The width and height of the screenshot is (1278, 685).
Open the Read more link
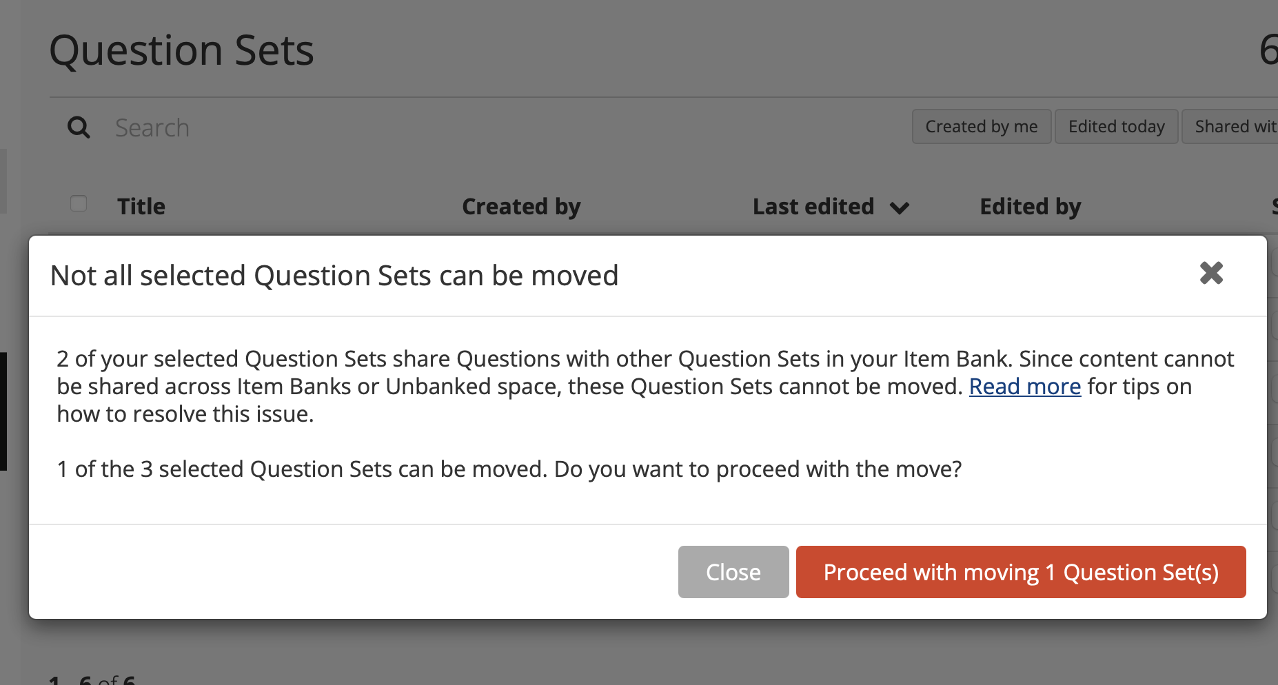[1025, 387]
